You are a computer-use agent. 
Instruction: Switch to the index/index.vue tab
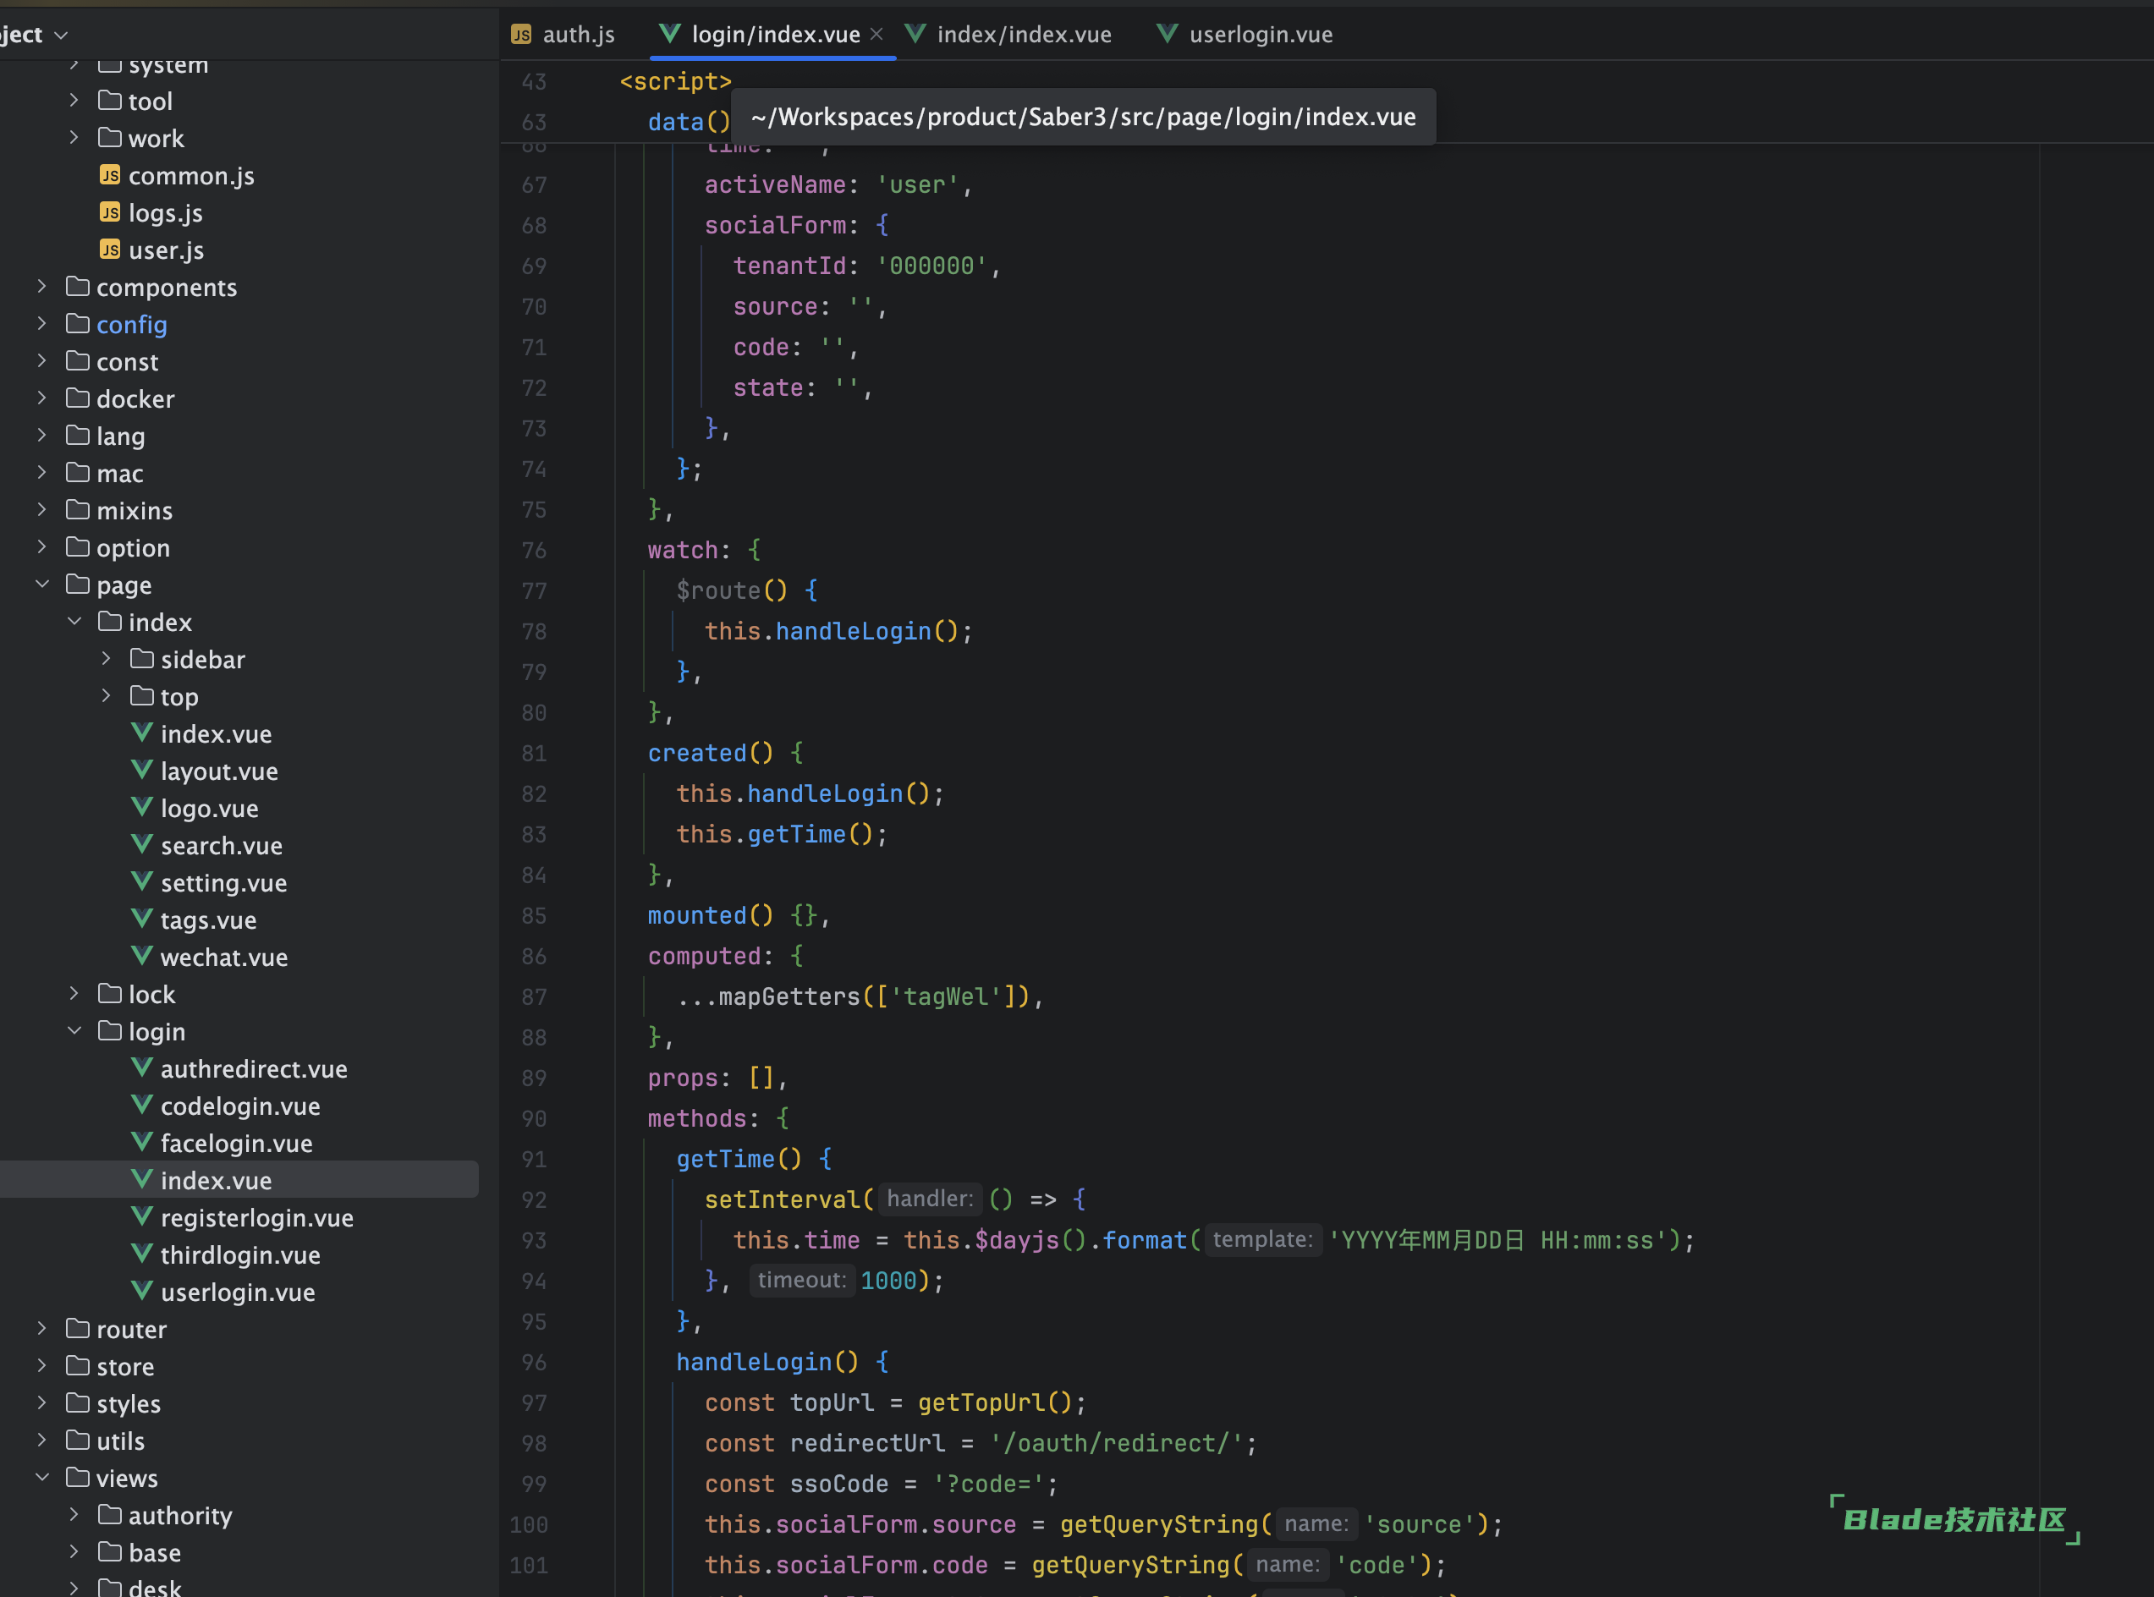tap(1008, 35)
